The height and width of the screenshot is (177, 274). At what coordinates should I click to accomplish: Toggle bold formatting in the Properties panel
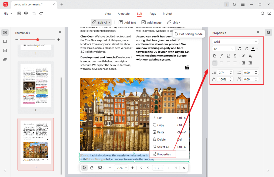pos(215,56)
